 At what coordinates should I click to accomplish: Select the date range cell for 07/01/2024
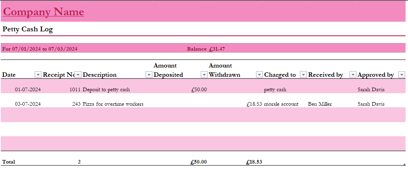click(40, 49)
